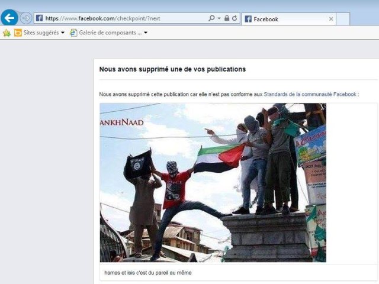379x284 pixels.
Task: Click the Forward navigation arrow
Action: pyautogui.click(x=26, y=18)
